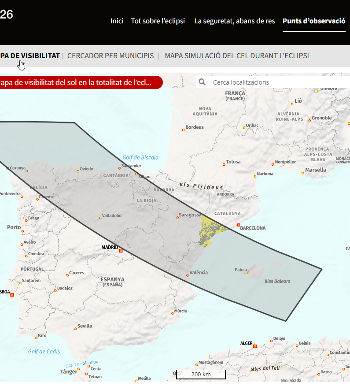Select the Narbona city marker
Viewport: 350px width, 386px height.
pos(255,176)
